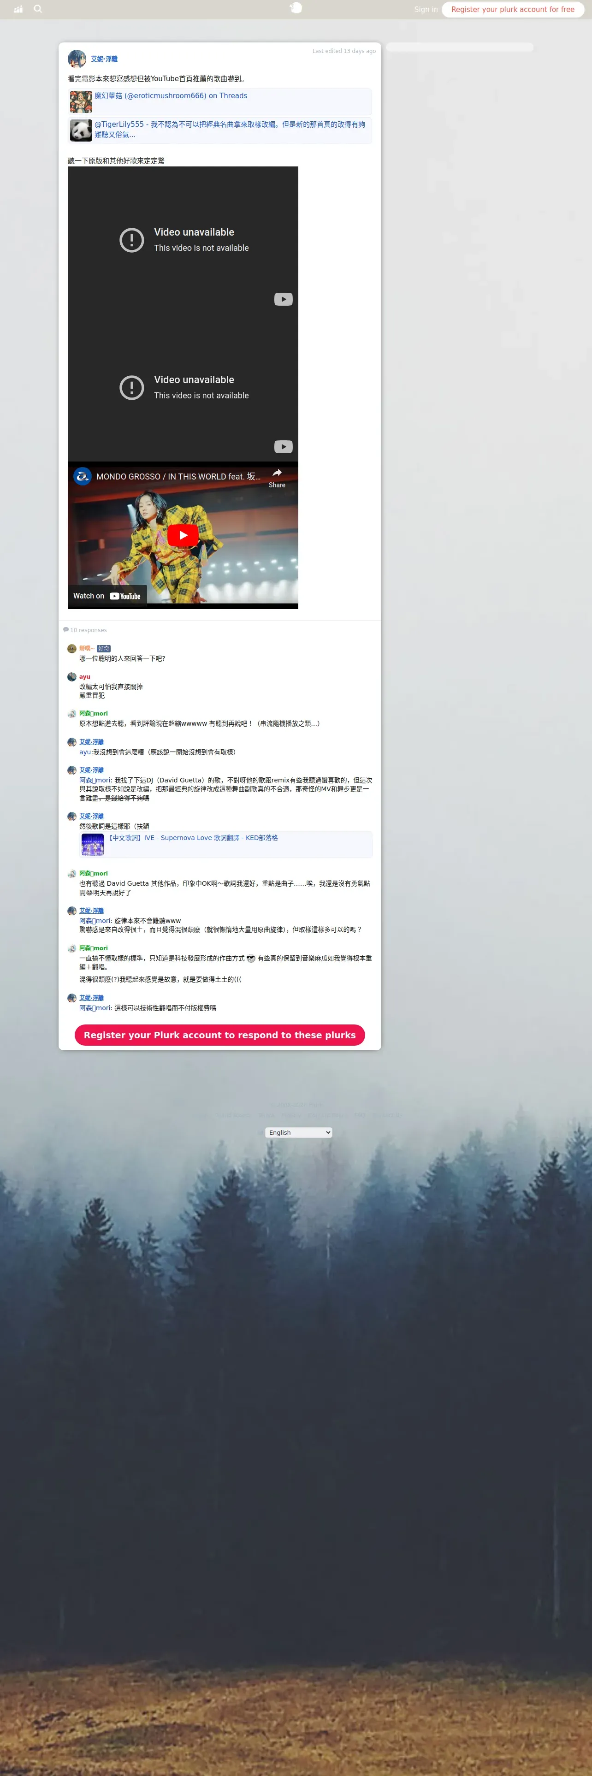Click YouTube logo on first unavailable video
Screen dimensions: 592x1776
(x=283, y=299)
